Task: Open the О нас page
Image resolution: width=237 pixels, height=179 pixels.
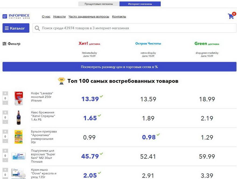Action: point(46,17)
